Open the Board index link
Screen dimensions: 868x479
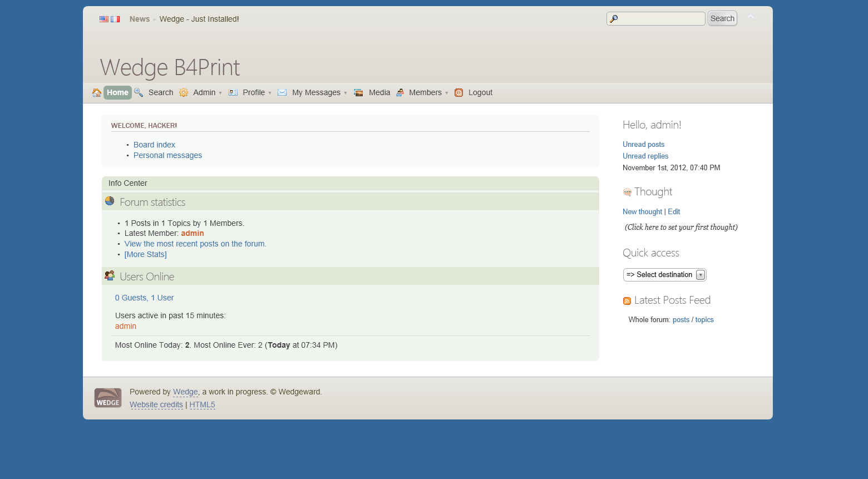tap(154, 145)
